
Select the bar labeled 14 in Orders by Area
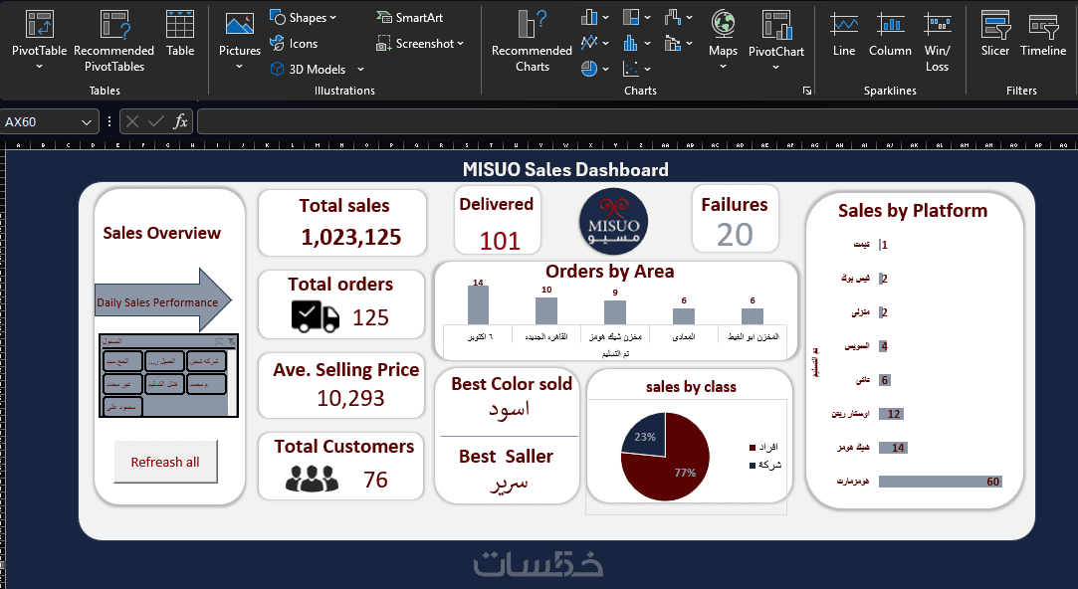click(x=478, y=304)
